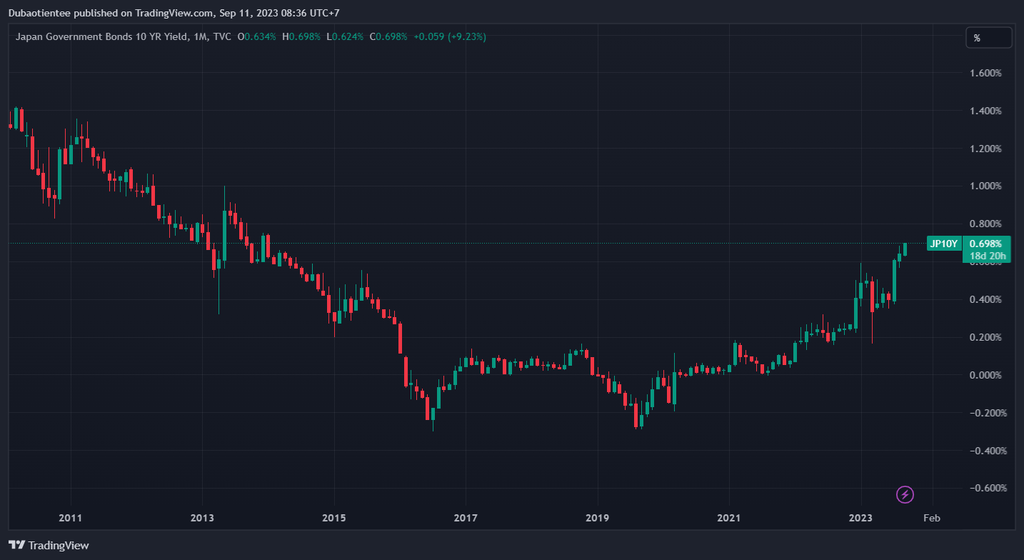Click the TVC data source label
Viewport: 1024px width, 560px height.
(222, 36)
